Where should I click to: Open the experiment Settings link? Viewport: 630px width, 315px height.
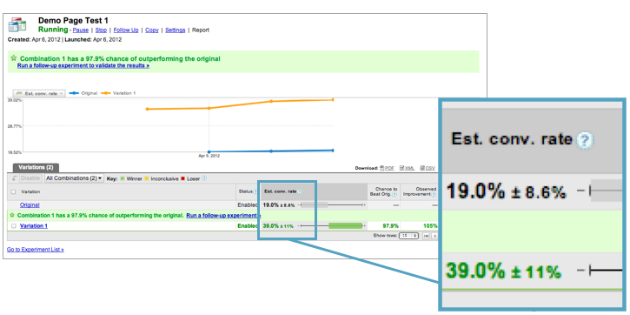[176, 30]
